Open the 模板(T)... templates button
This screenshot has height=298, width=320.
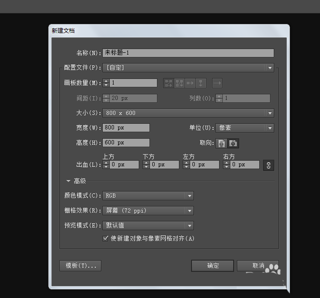tap(80, 266)
